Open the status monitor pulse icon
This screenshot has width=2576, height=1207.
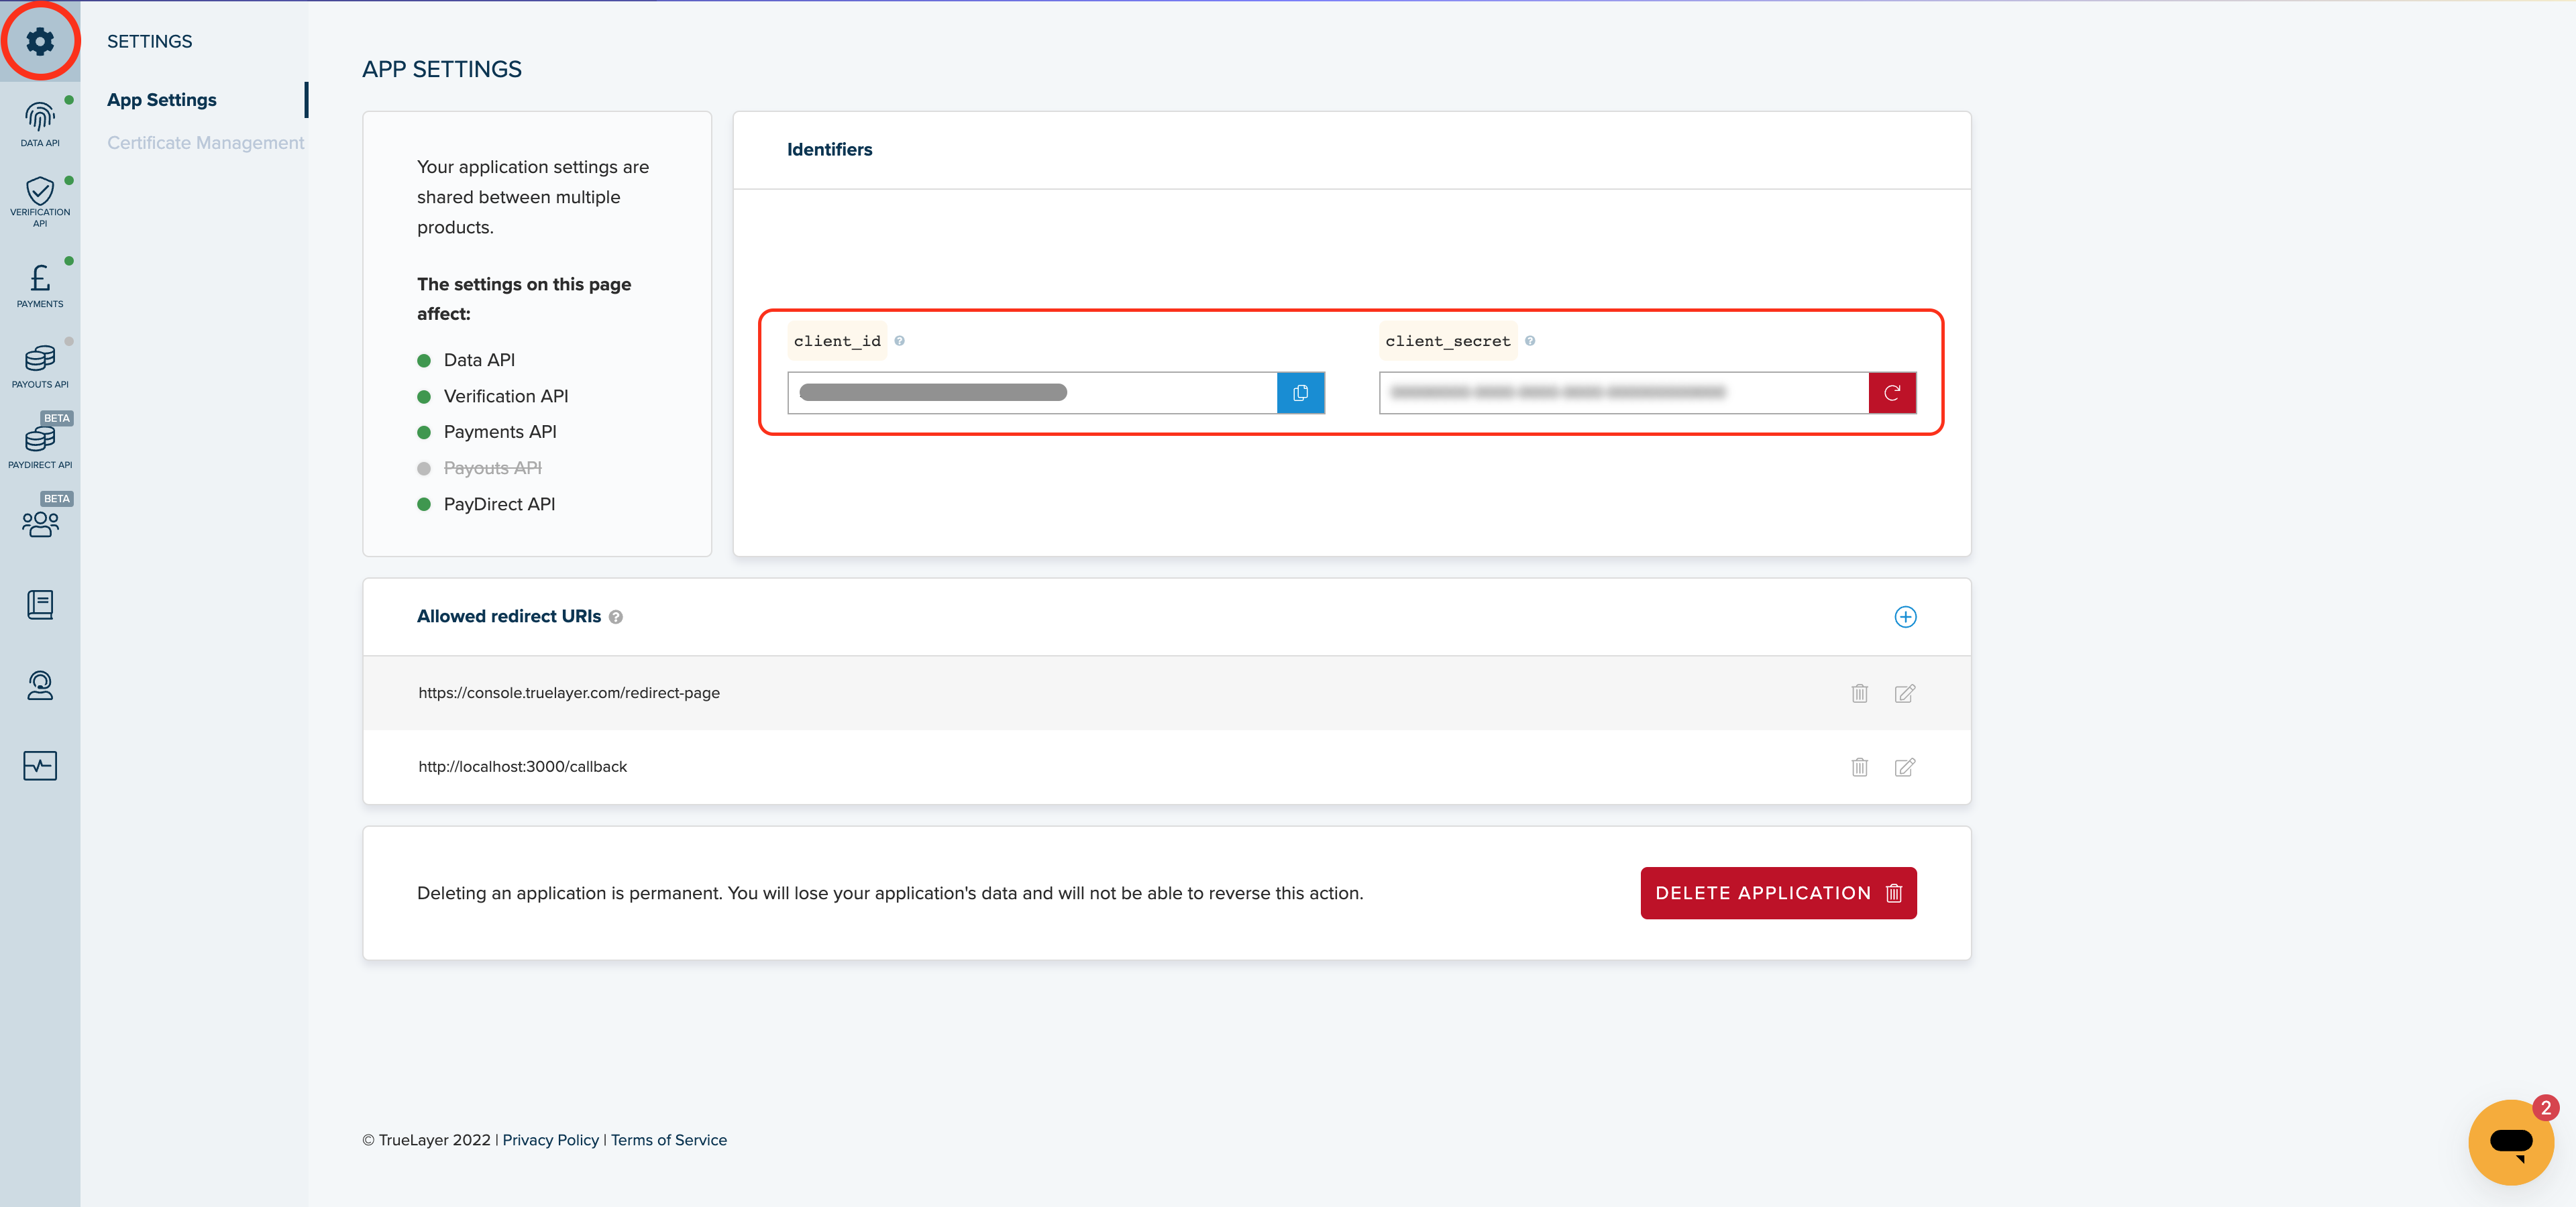[x=40, y=765]
